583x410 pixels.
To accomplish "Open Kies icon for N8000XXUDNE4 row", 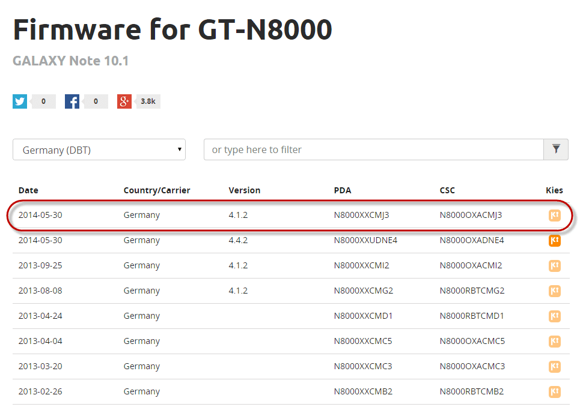I will (554, 241).
